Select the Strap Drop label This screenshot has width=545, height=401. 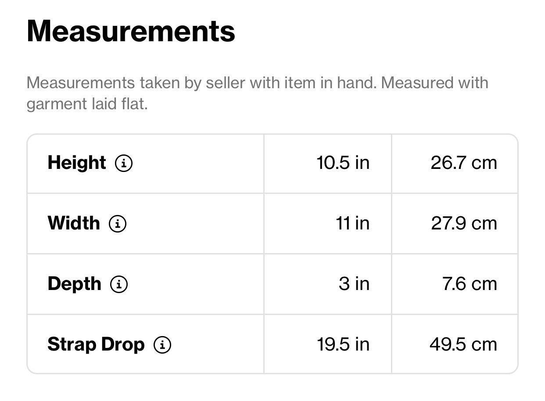96,344
